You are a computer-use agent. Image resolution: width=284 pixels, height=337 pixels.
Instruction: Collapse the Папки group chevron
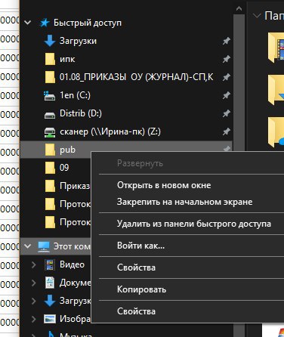click(x=257, y=16)
